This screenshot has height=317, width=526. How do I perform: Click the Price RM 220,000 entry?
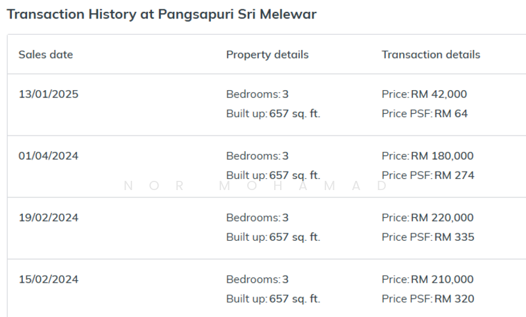coord(427,218)
